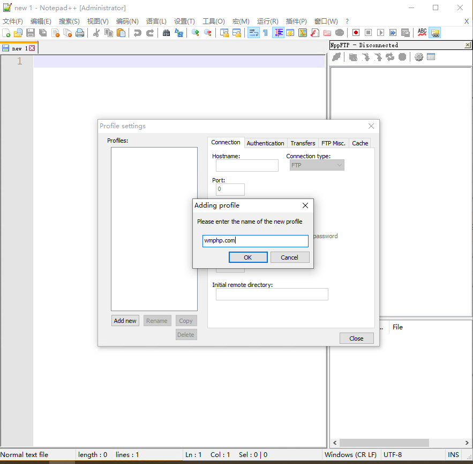Open the Connection type FTP dropdown
The height and width of the screenshot is (464, 473).
pos(317,165)
